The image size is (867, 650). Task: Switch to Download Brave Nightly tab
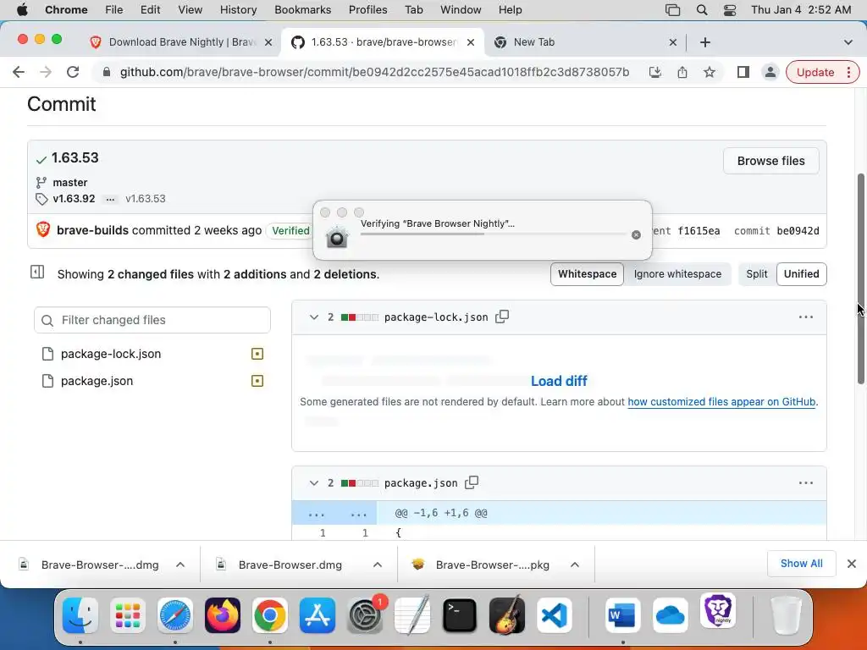183,42
